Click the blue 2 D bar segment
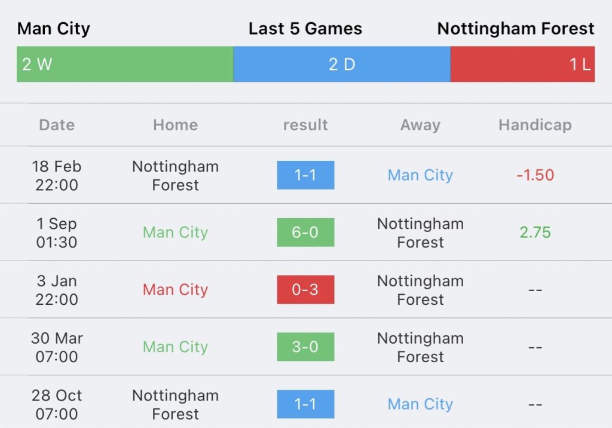612x428 pixels. tap(341, 64)
